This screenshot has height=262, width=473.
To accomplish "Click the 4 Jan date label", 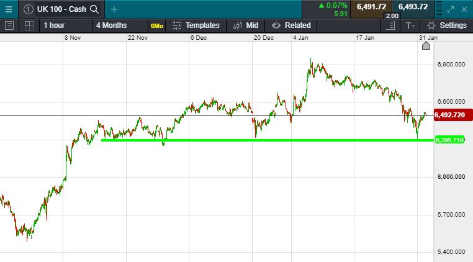I will [x=300, y=38].
